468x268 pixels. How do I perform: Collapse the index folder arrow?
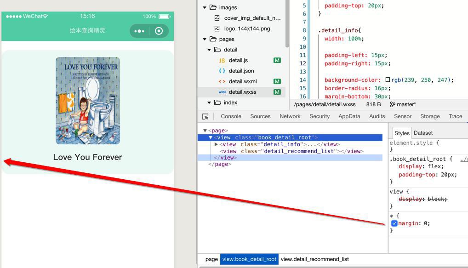pyautogui.click(x=209, y=103)
